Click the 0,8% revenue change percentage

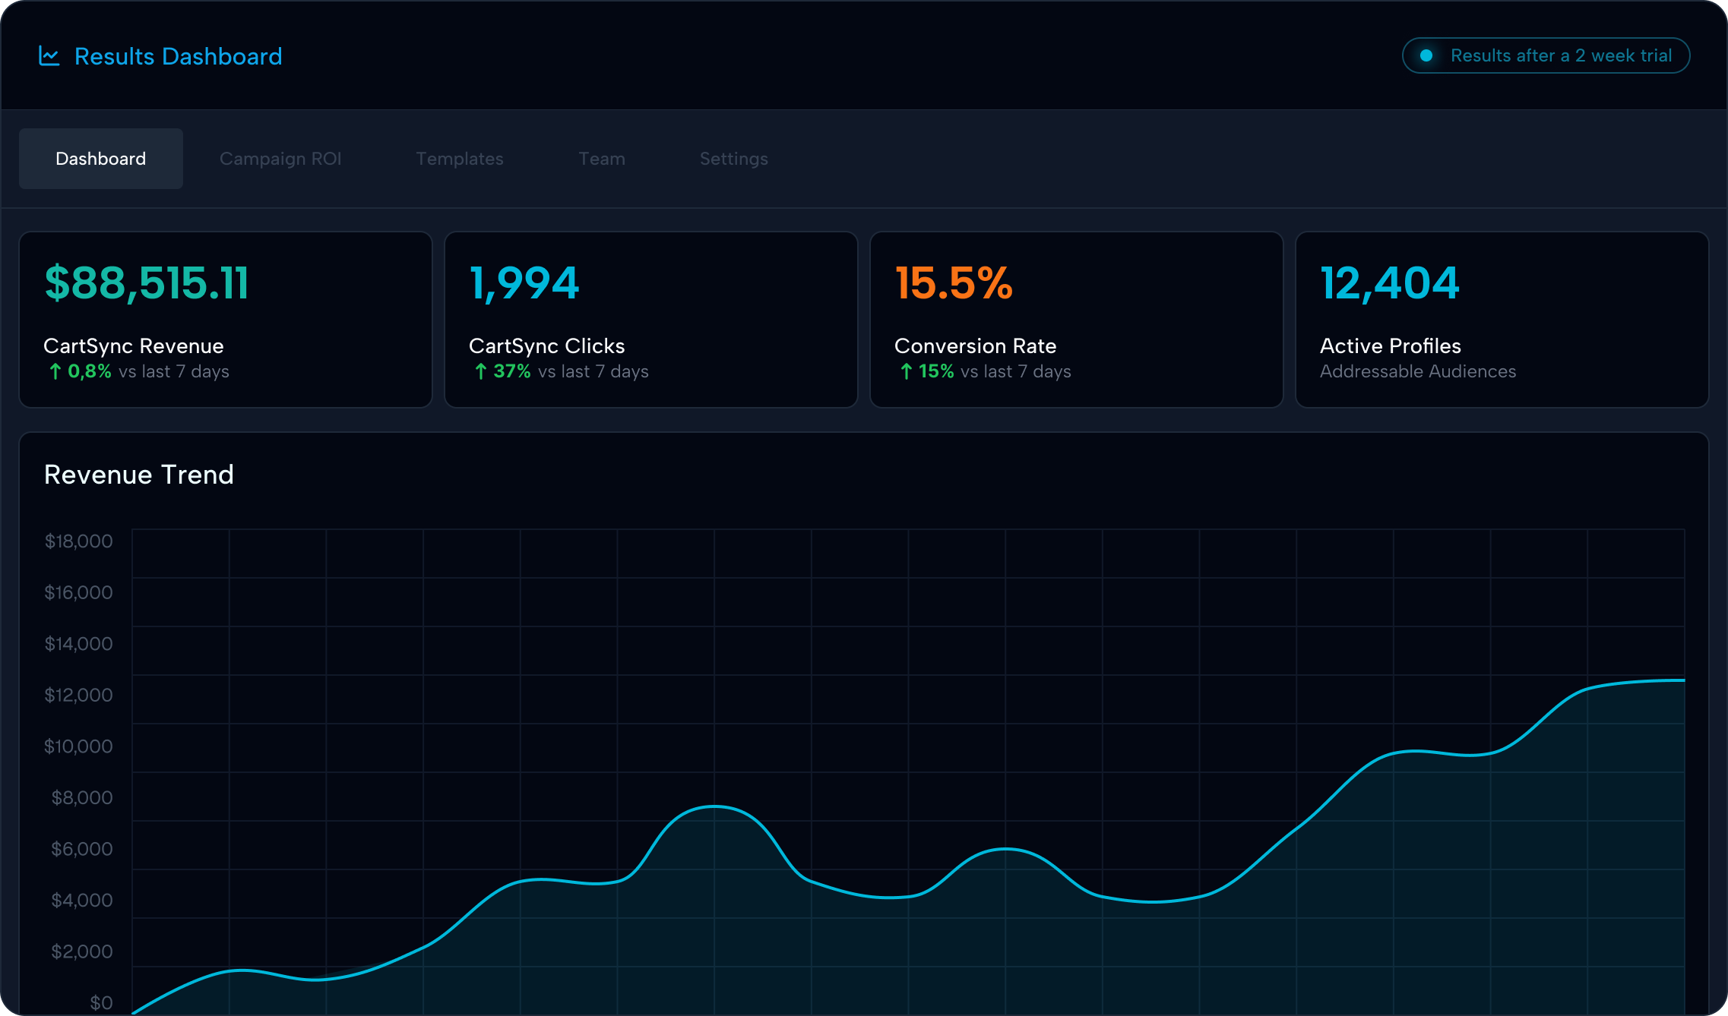click(x=90, y=371)
